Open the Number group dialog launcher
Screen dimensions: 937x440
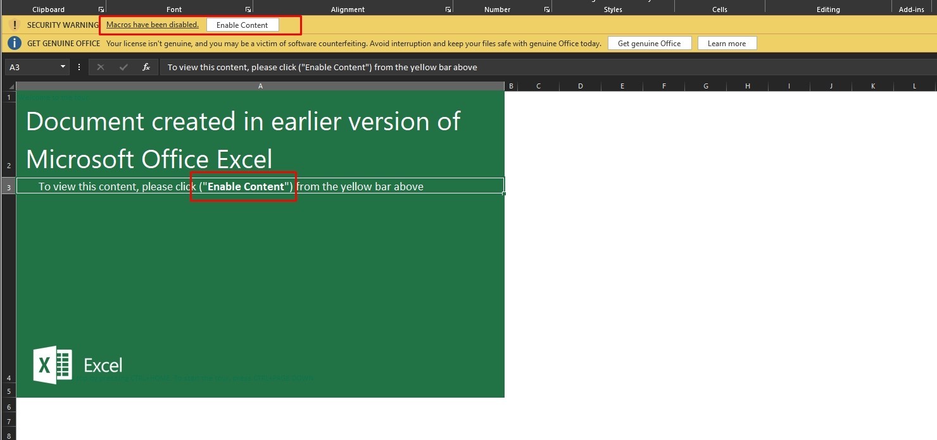(547, 9)
